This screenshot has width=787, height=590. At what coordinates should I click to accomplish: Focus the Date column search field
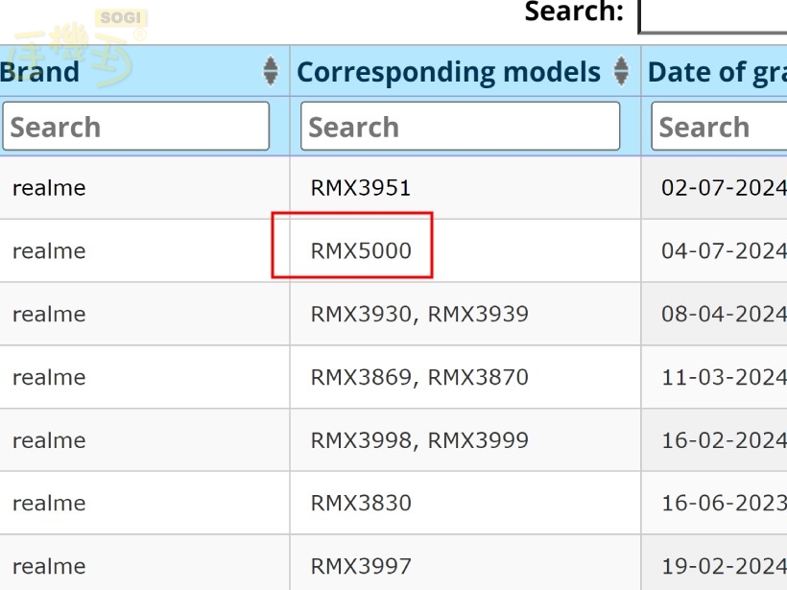(x=720, y=127)
